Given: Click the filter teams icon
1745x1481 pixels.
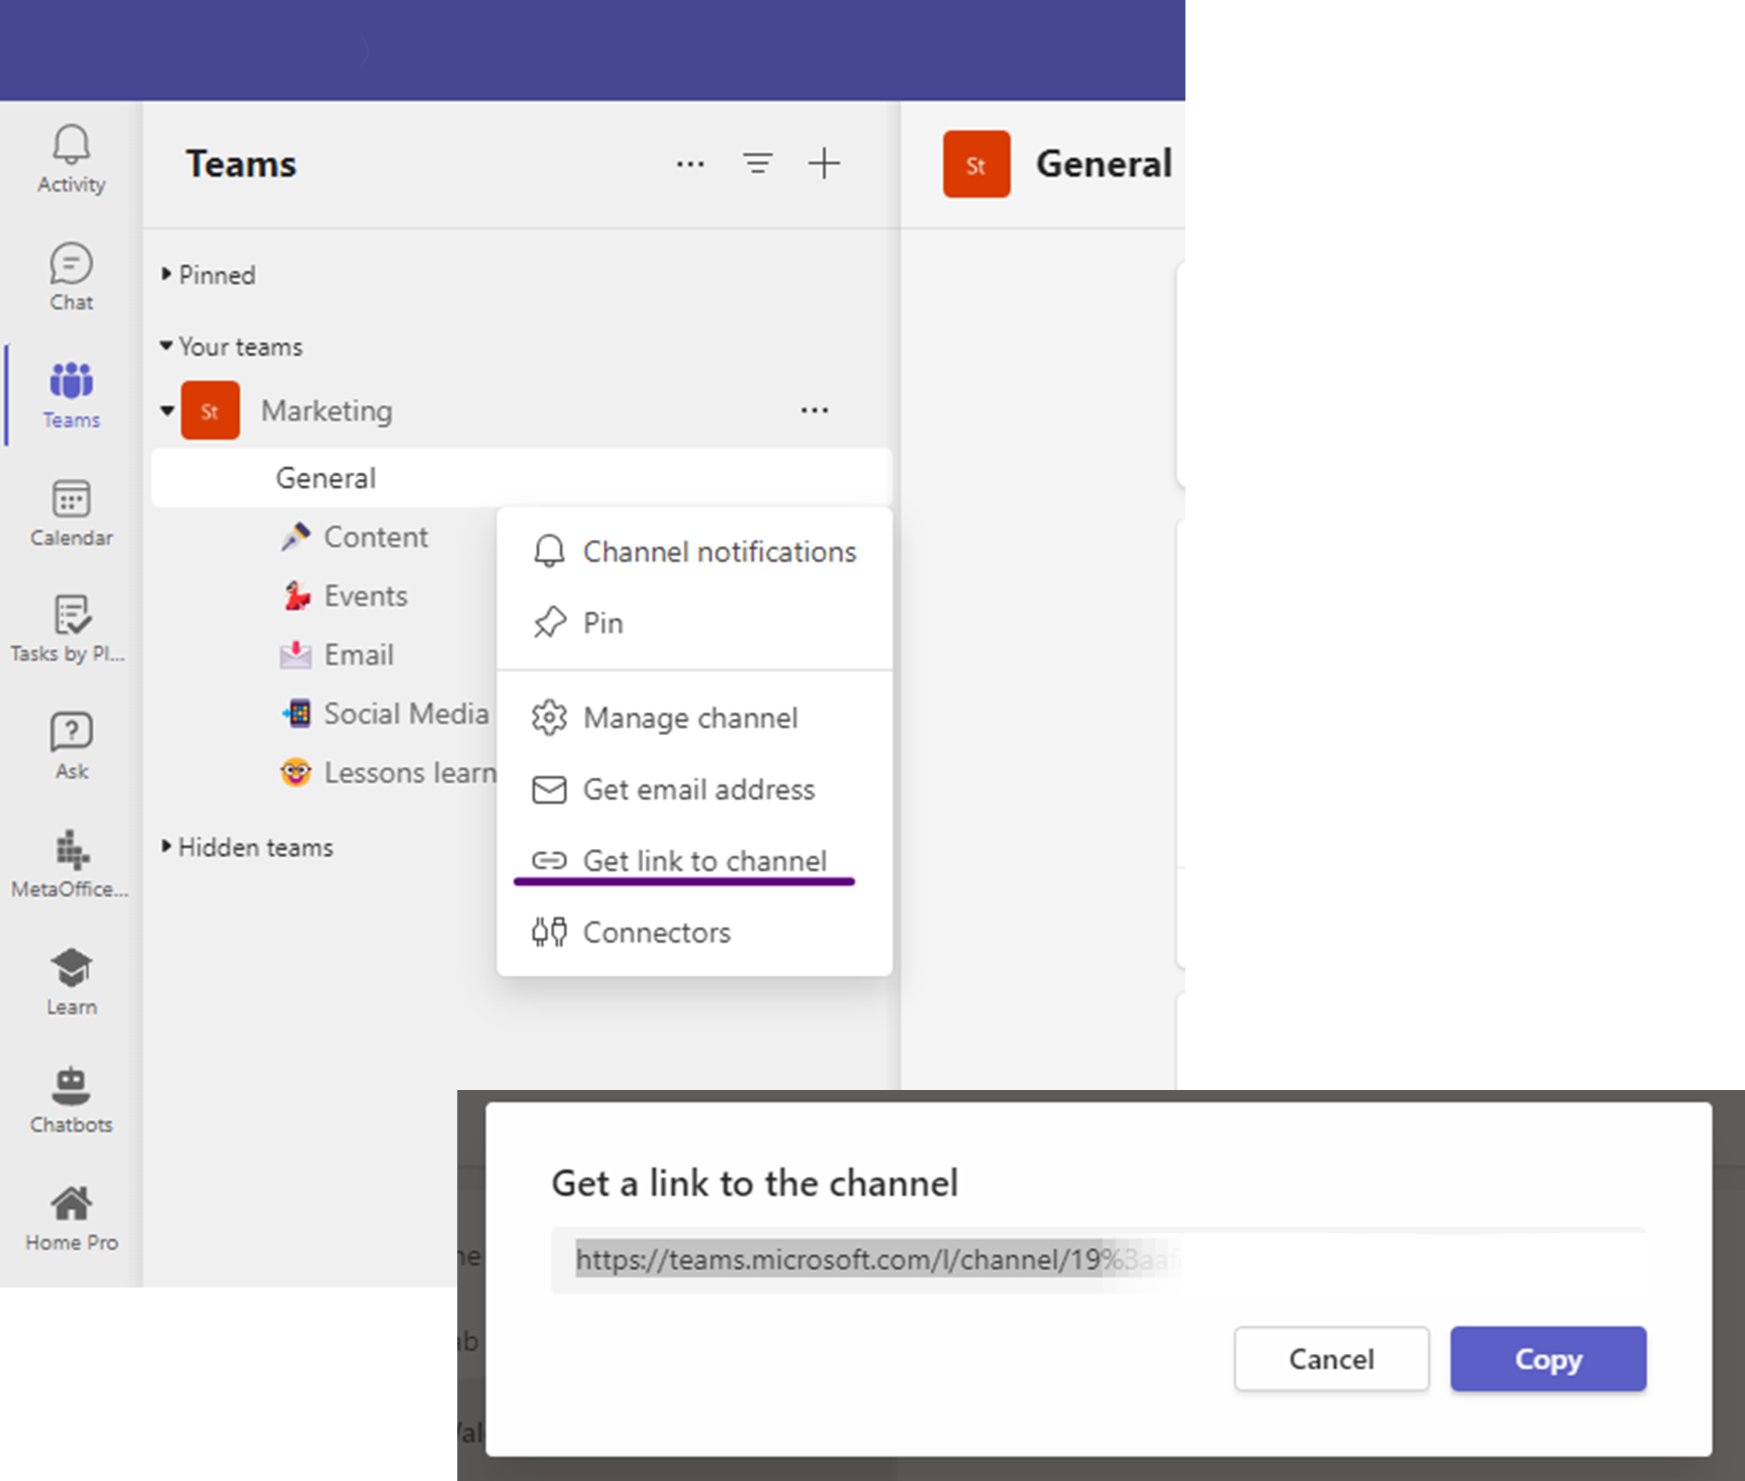Looking at the screenshot, I should (758, 163).
